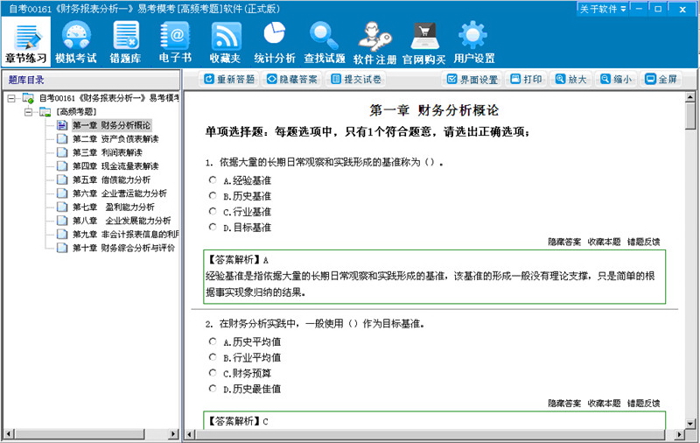Select chapter 第三章 利润表解读
Viewport: 700px width, 443px height.
[x=108, y=152]
